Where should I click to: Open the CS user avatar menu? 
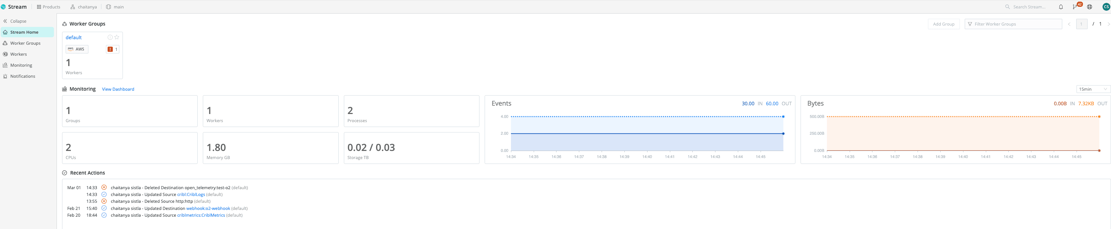tap(1105, 7)
